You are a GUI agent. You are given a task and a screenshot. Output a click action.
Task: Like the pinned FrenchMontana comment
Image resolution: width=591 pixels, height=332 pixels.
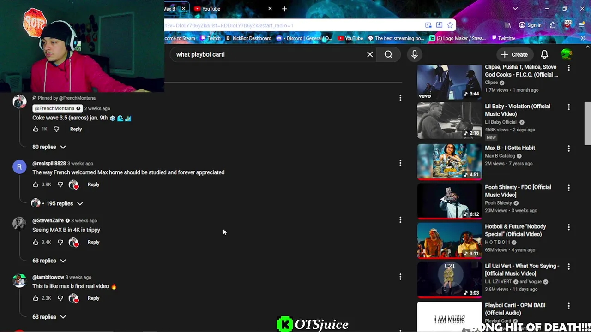tap(36, 129)
